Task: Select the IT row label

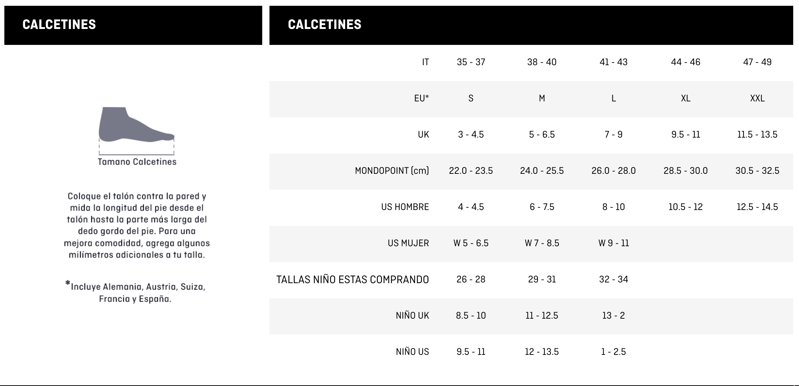Action: (425, 62)
